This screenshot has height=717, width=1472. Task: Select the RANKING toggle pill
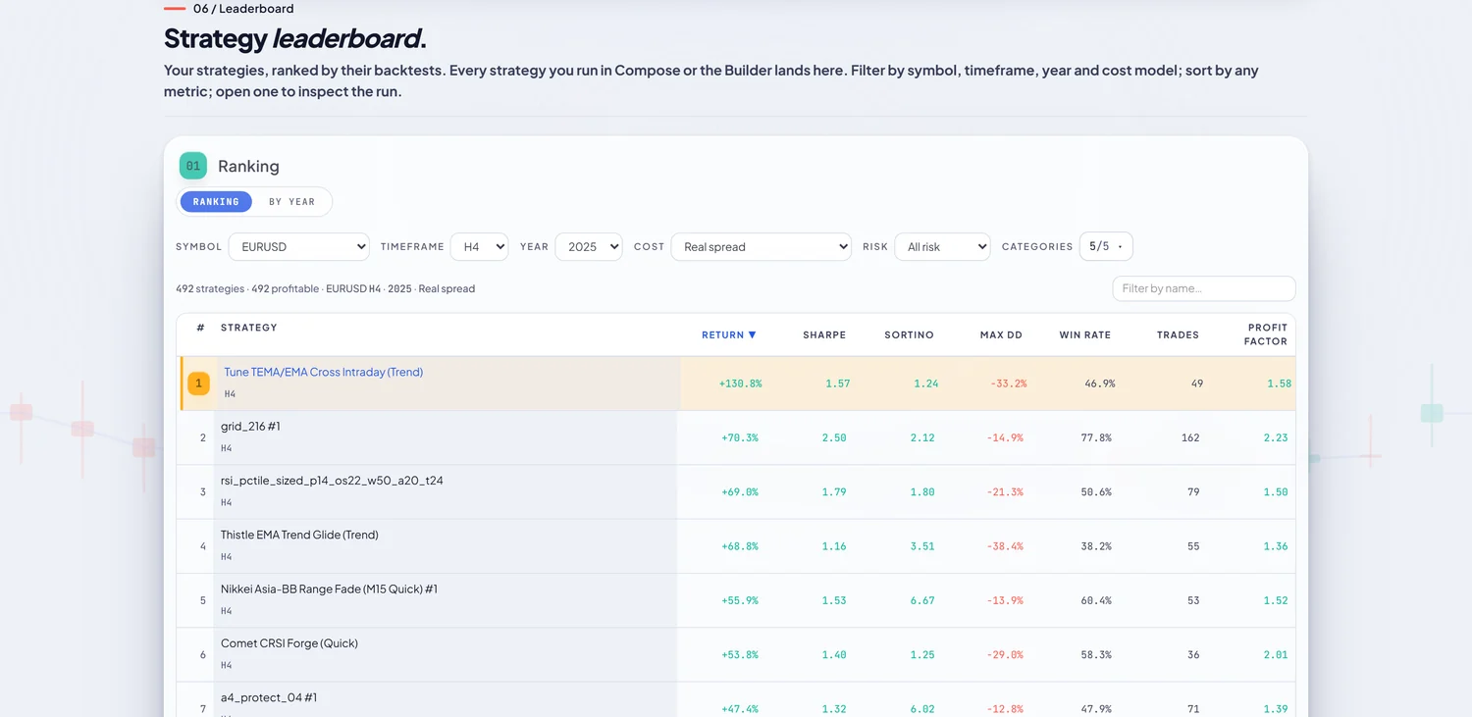pyautogui.click(x=216, y=201)
